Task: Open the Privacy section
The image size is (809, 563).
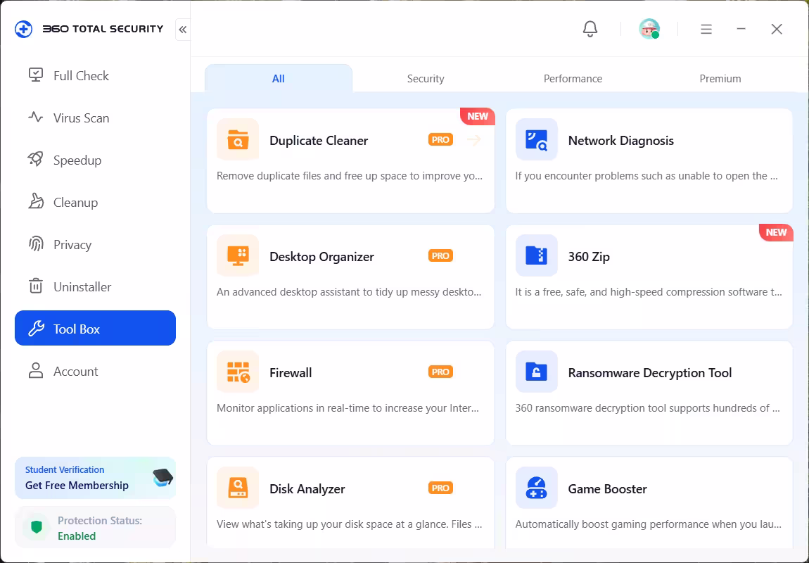Action: pos(95,245)
